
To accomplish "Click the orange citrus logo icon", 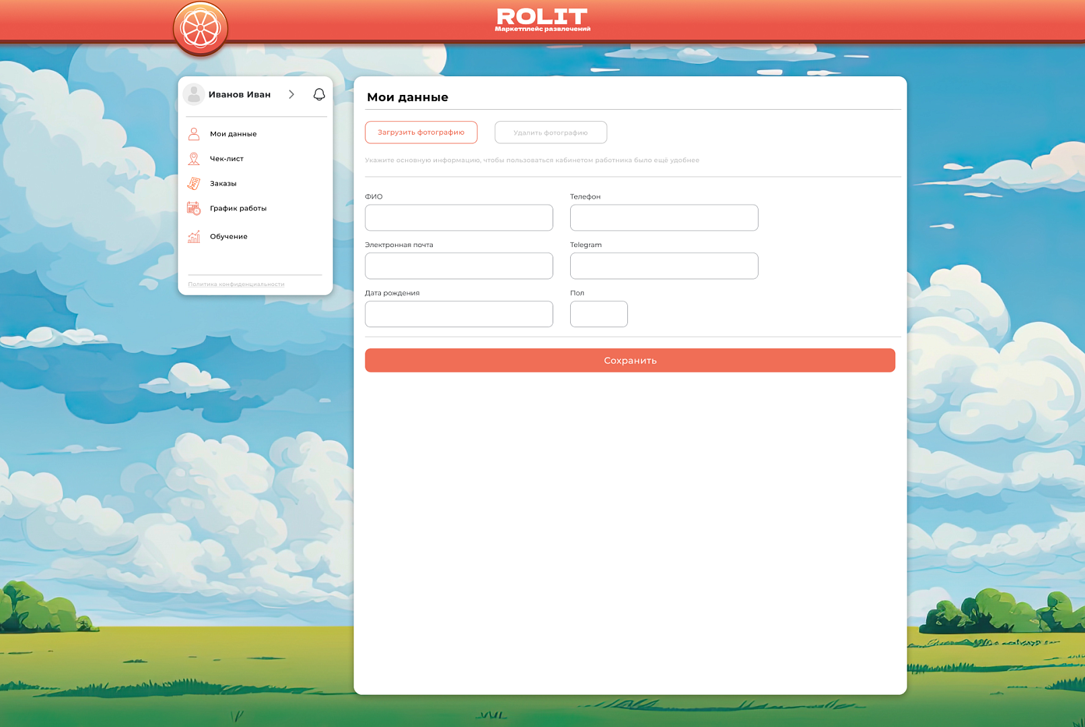I will click(201, 29).
